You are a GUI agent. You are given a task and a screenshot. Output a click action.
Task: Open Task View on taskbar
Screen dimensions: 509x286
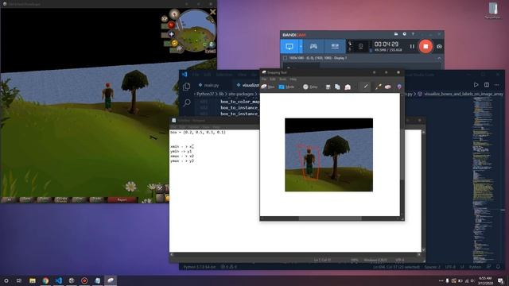19,280
